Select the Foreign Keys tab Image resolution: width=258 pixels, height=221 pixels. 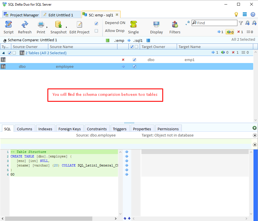(70, 129)
